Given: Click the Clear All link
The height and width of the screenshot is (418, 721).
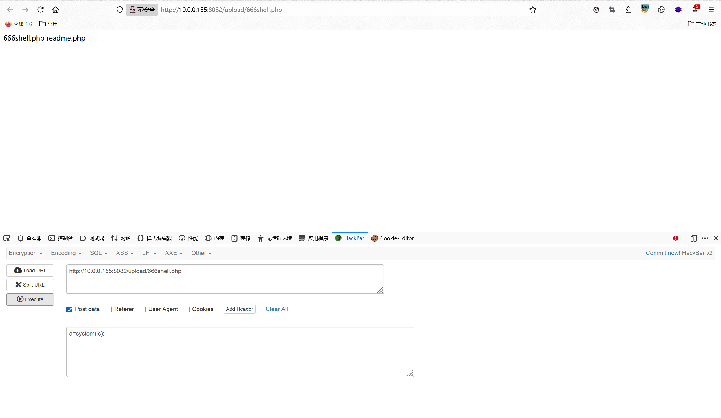Looking at the screenshot, I should [276, 309].
